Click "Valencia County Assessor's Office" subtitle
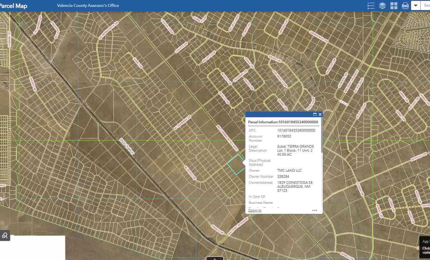The height and width of the screenshot is (260, 430). (x=88, y=5)
